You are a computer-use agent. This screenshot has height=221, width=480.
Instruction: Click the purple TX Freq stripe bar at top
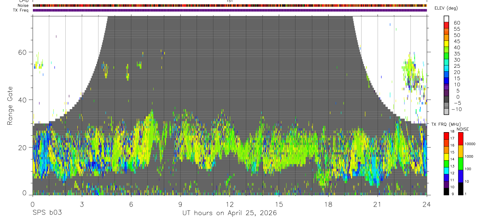coord(230,10)
